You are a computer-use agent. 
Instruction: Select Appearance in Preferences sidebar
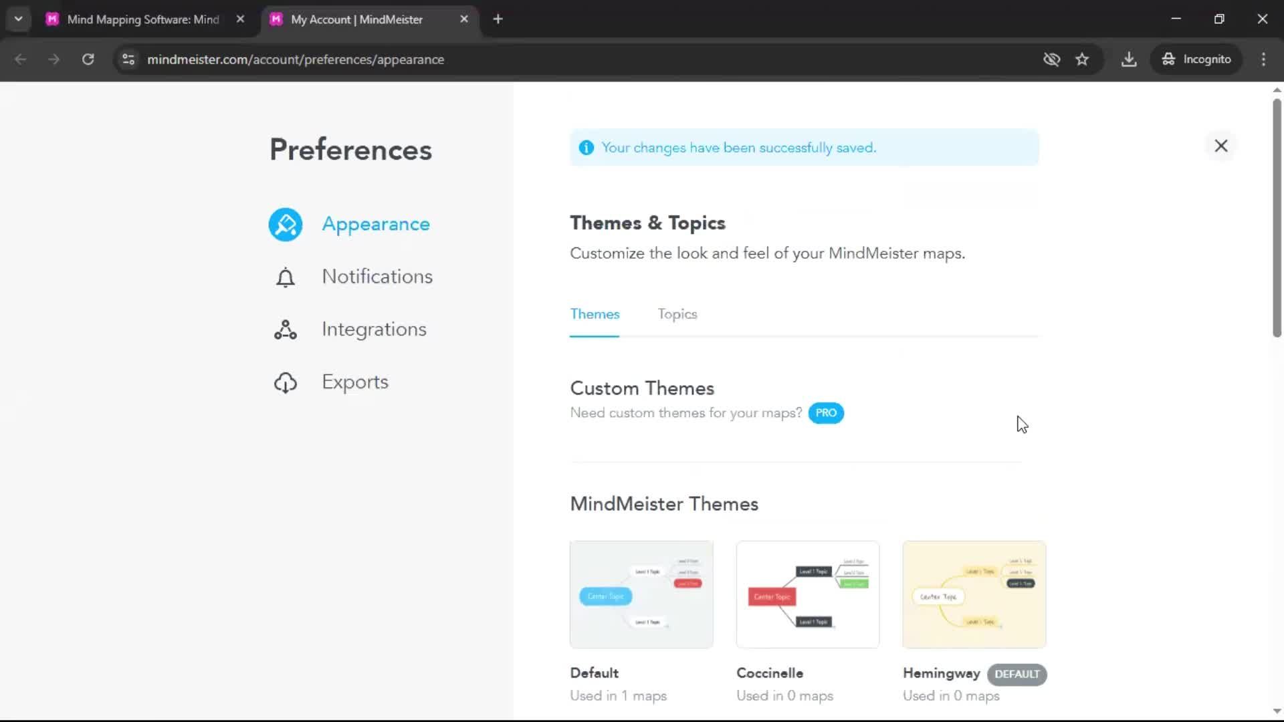pyautogui.click(x=376, y=225)
